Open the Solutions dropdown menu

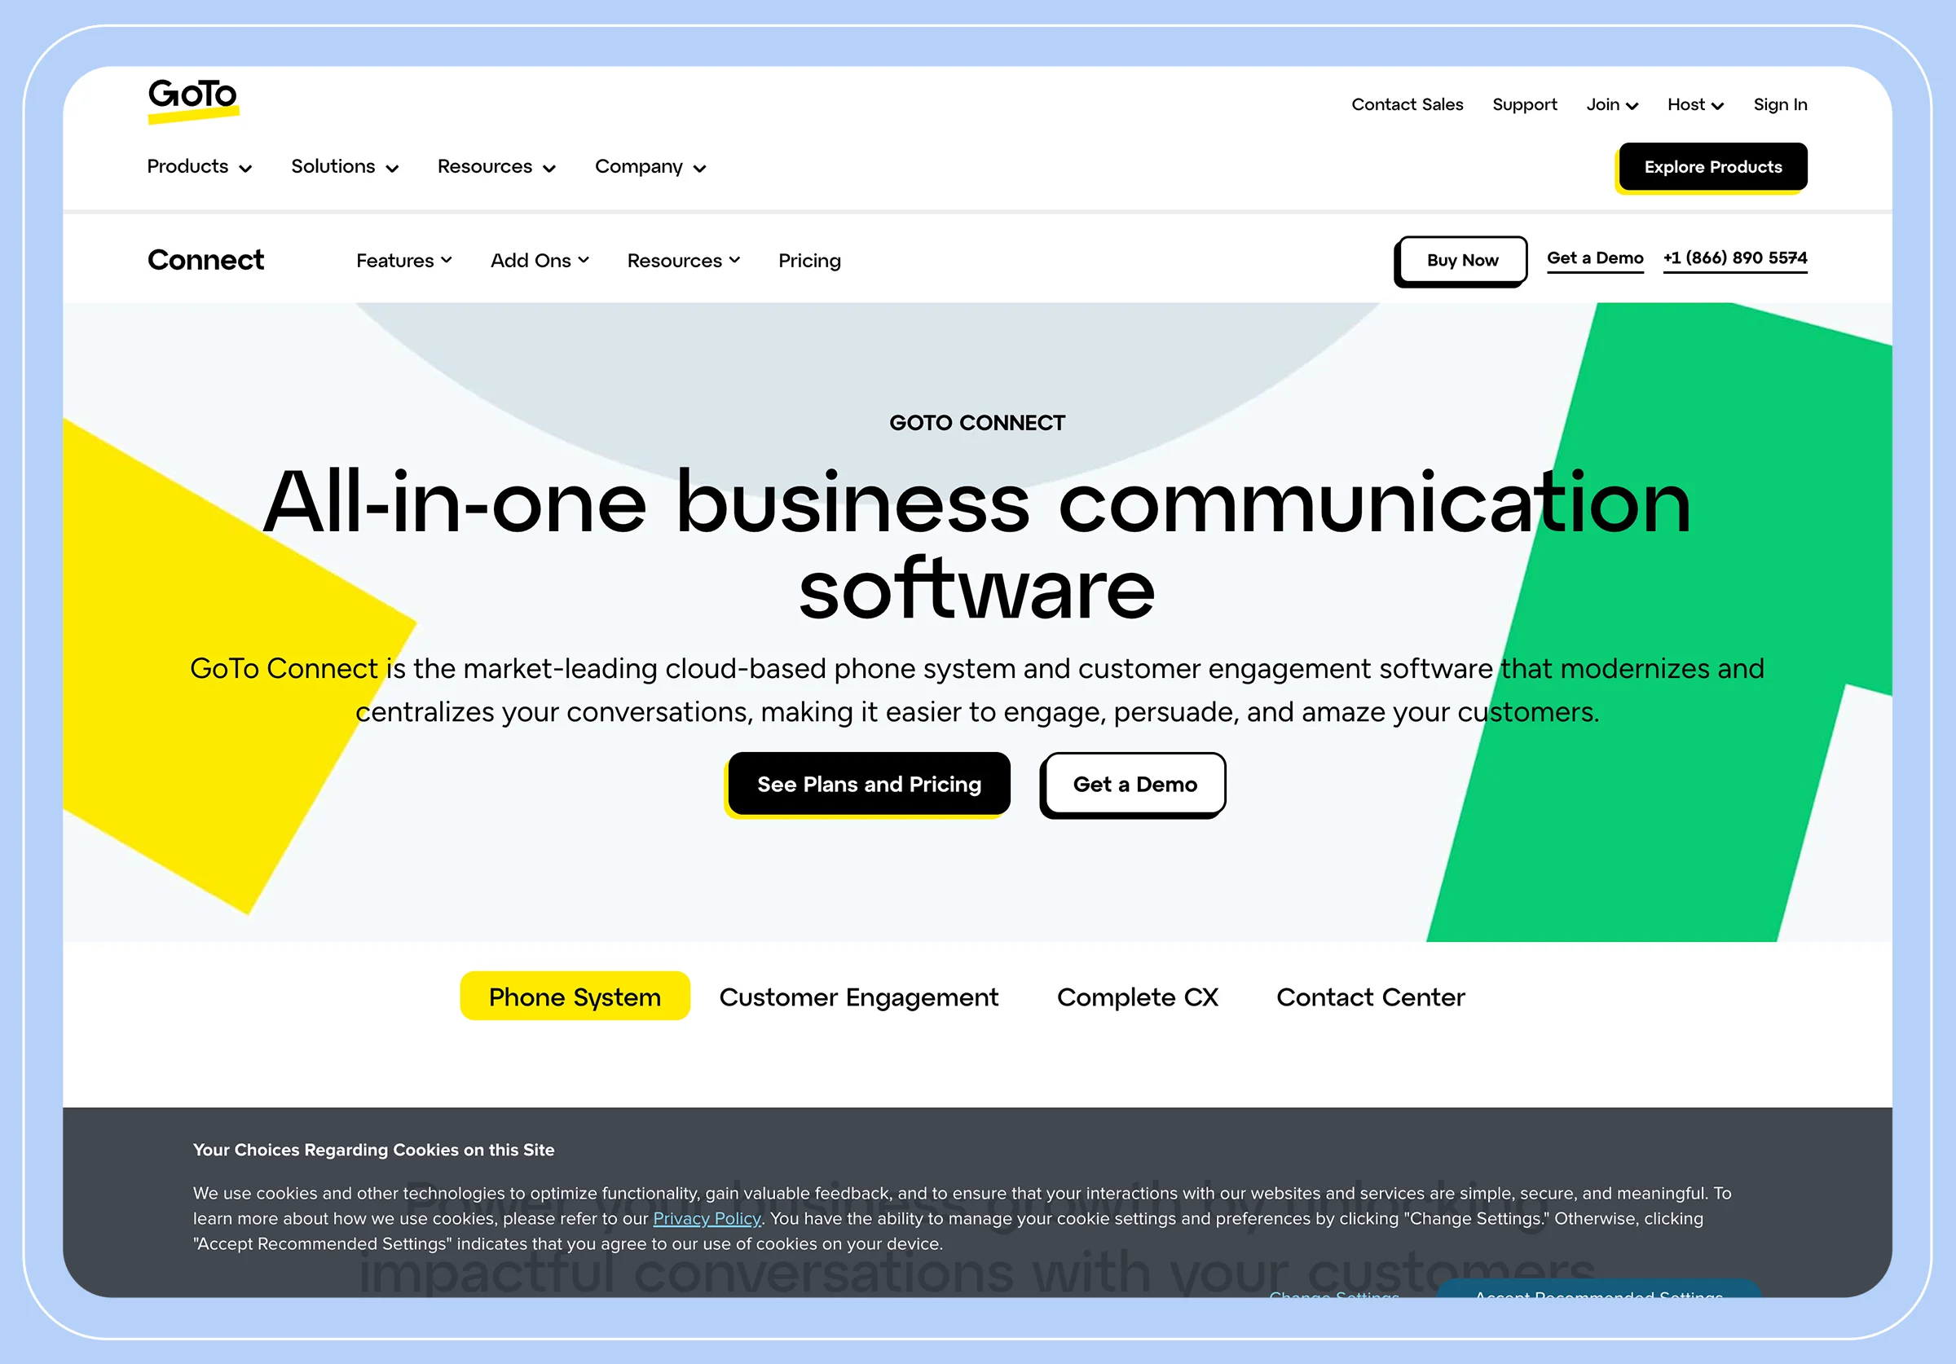click(346, 166)
